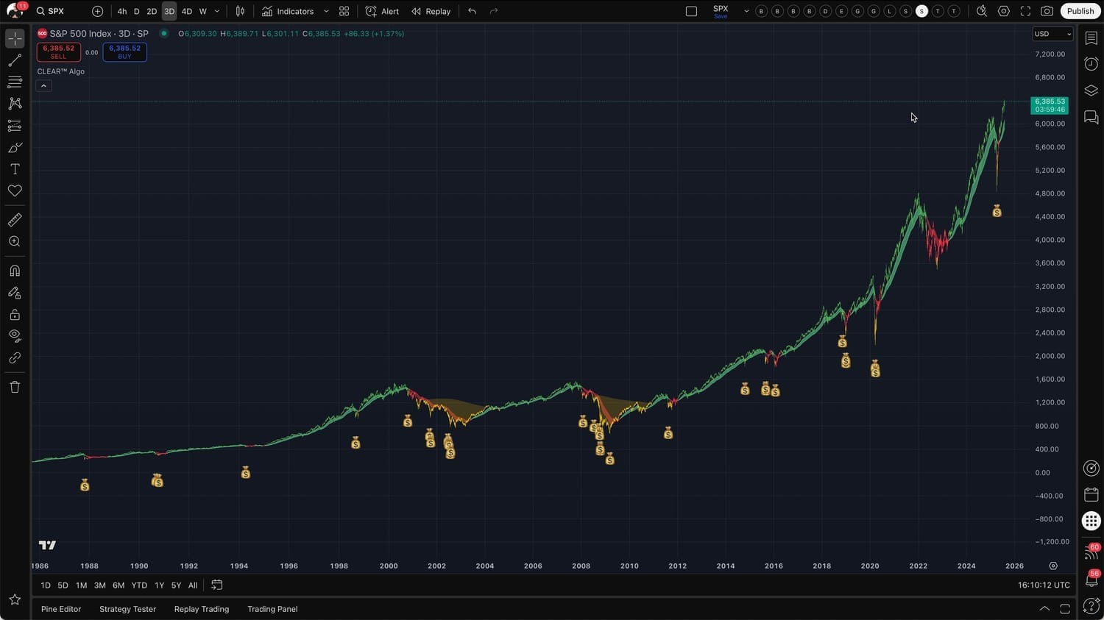
Task: Open the Fibonacci retracement tools
Action: [x=15, y=82]
